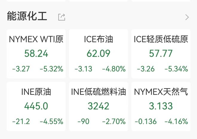The height and width of the screenshot is (139, 197).
Task: Select the NYMEX WTI原 contract name
Action: (36, 39)
